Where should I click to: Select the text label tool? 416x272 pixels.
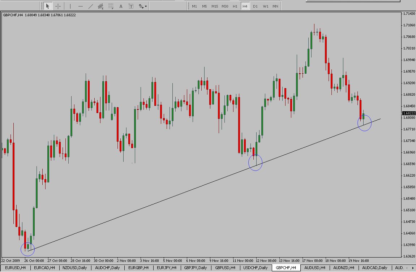(131, 6)
